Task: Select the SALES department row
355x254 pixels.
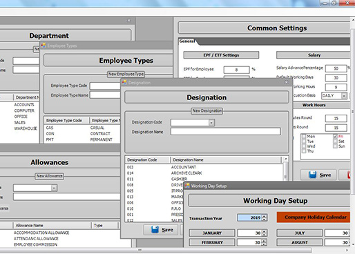Action: click(x=20, y=122)
